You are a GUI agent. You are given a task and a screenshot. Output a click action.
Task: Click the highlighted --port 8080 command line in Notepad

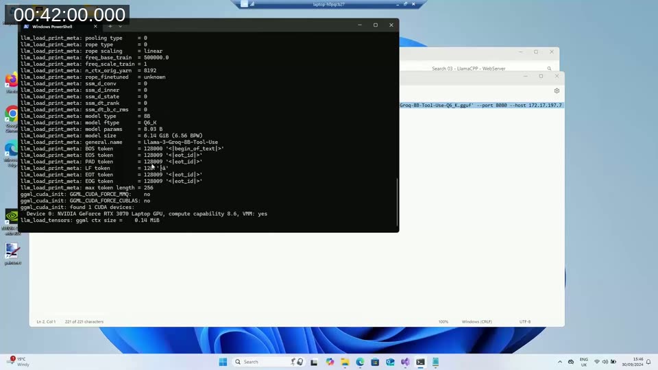[x=481, y=106]
